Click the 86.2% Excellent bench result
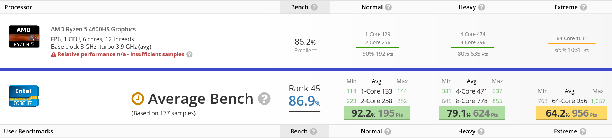The height and width of the screenshot is (138, 612). (x=305, y=45)
